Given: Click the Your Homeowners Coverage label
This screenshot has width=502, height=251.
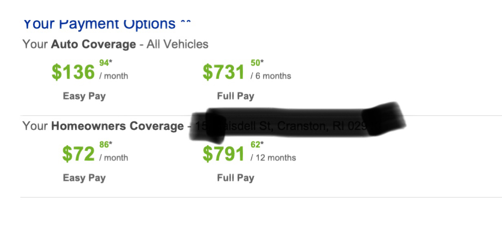Looking at the screenshot, I should tap(103, 126).
